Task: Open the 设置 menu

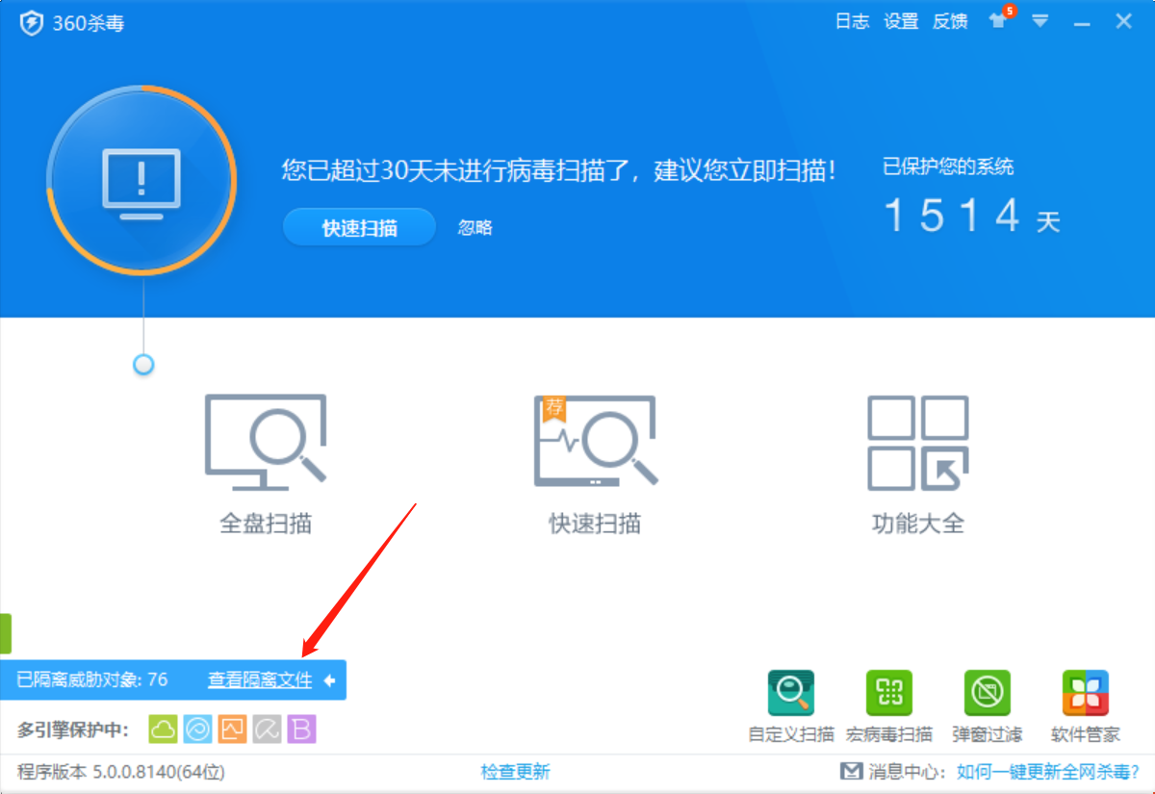Action: click(901, 21)
